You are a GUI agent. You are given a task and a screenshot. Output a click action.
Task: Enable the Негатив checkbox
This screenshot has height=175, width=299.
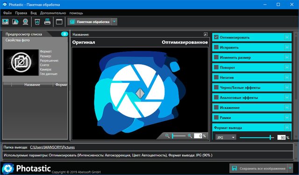[x=216, y=77]
